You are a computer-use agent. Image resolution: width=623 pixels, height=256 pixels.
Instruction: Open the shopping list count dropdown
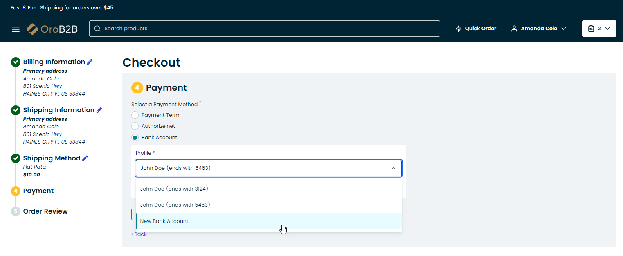click(607, 29)
